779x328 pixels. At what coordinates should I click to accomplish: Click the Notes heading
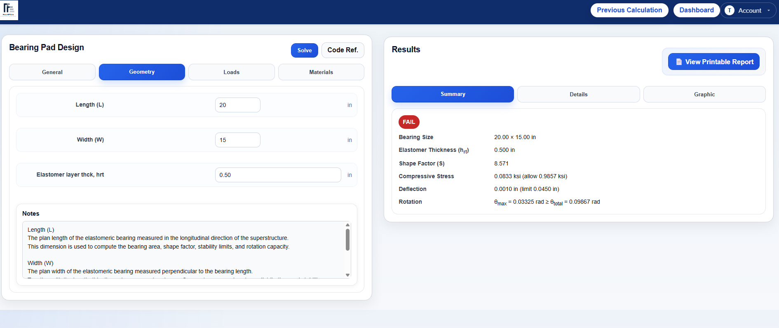pos(31,214)
